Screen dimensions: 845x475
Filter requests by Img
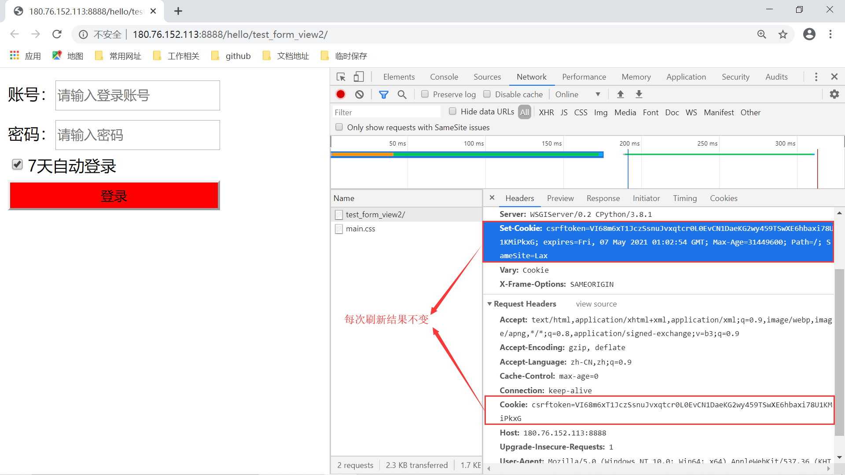601,112
